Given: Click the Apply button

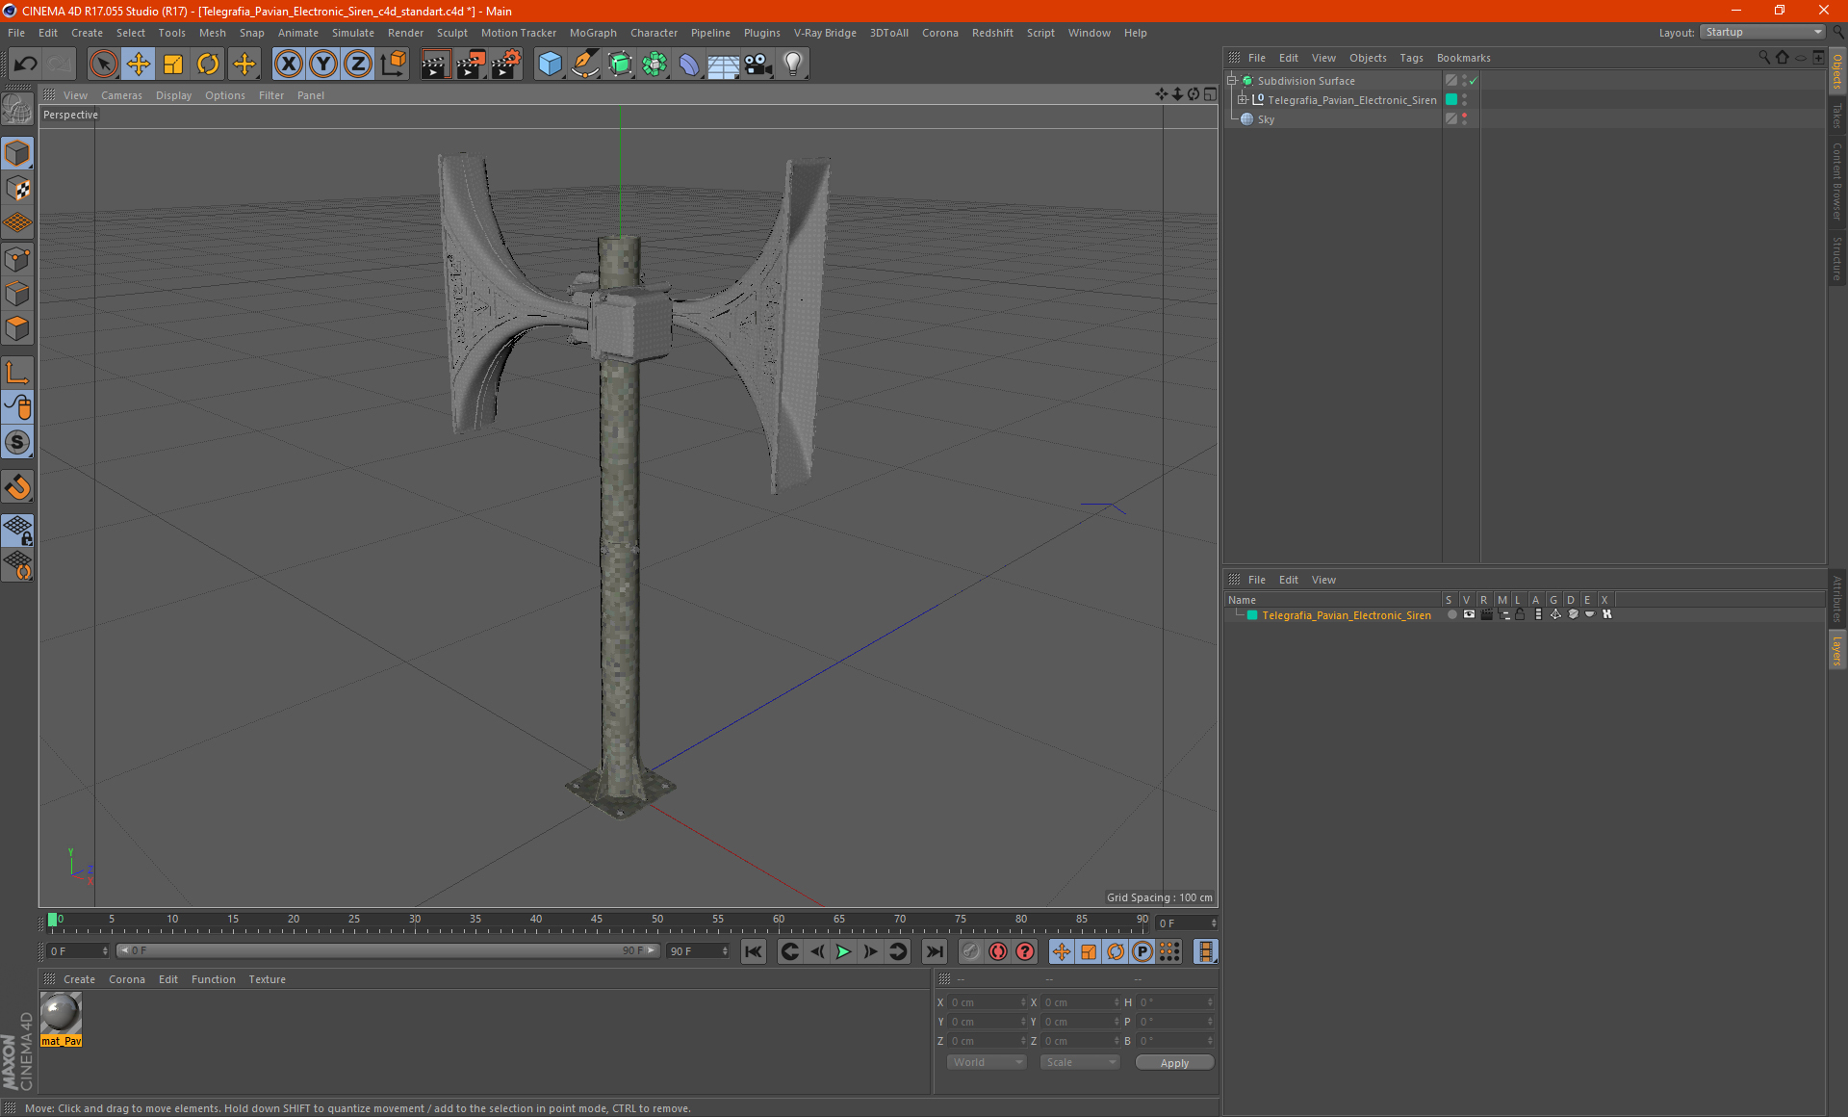Looking at the screenshot, I should click(x=1174, y=1062).
